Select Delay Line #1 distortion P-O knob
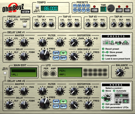 pyautogui.click(x=89, y=43)
